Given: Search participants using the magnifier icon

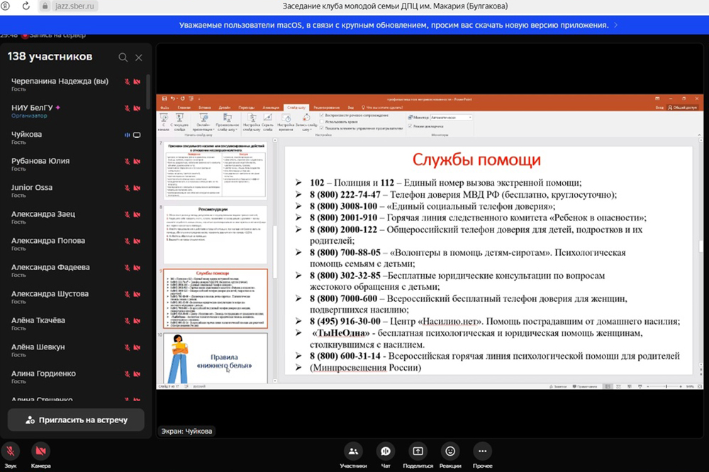Looking at the screenshot, I should (x=123, y=57).
